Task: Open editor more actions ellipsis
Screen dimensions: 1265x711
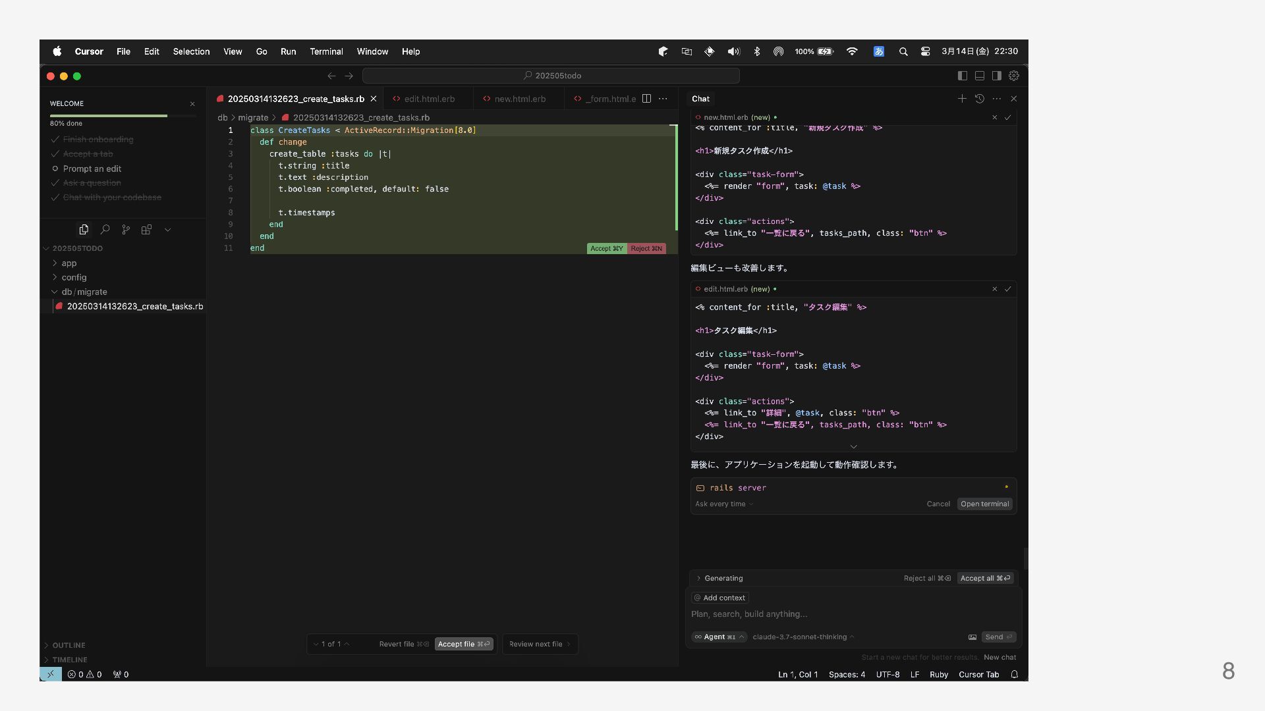Action: tap(663, 99)
